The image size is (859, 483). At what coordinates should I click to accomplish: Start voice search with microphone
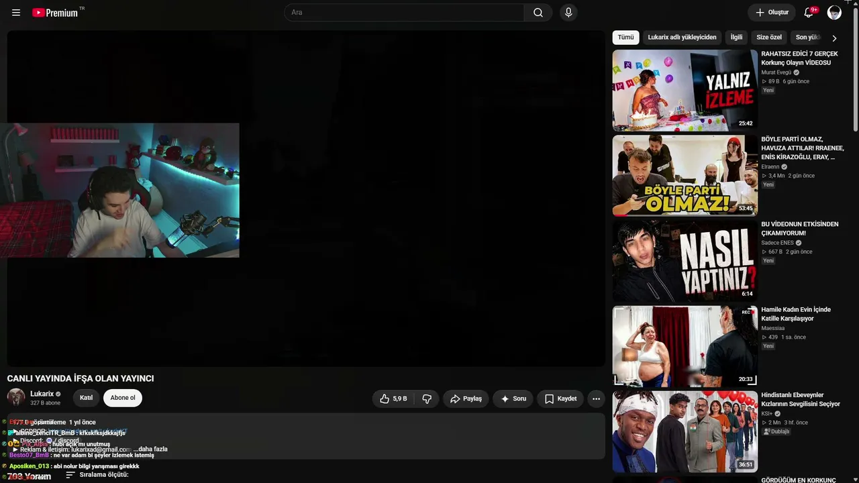click(x=568, y=13)
